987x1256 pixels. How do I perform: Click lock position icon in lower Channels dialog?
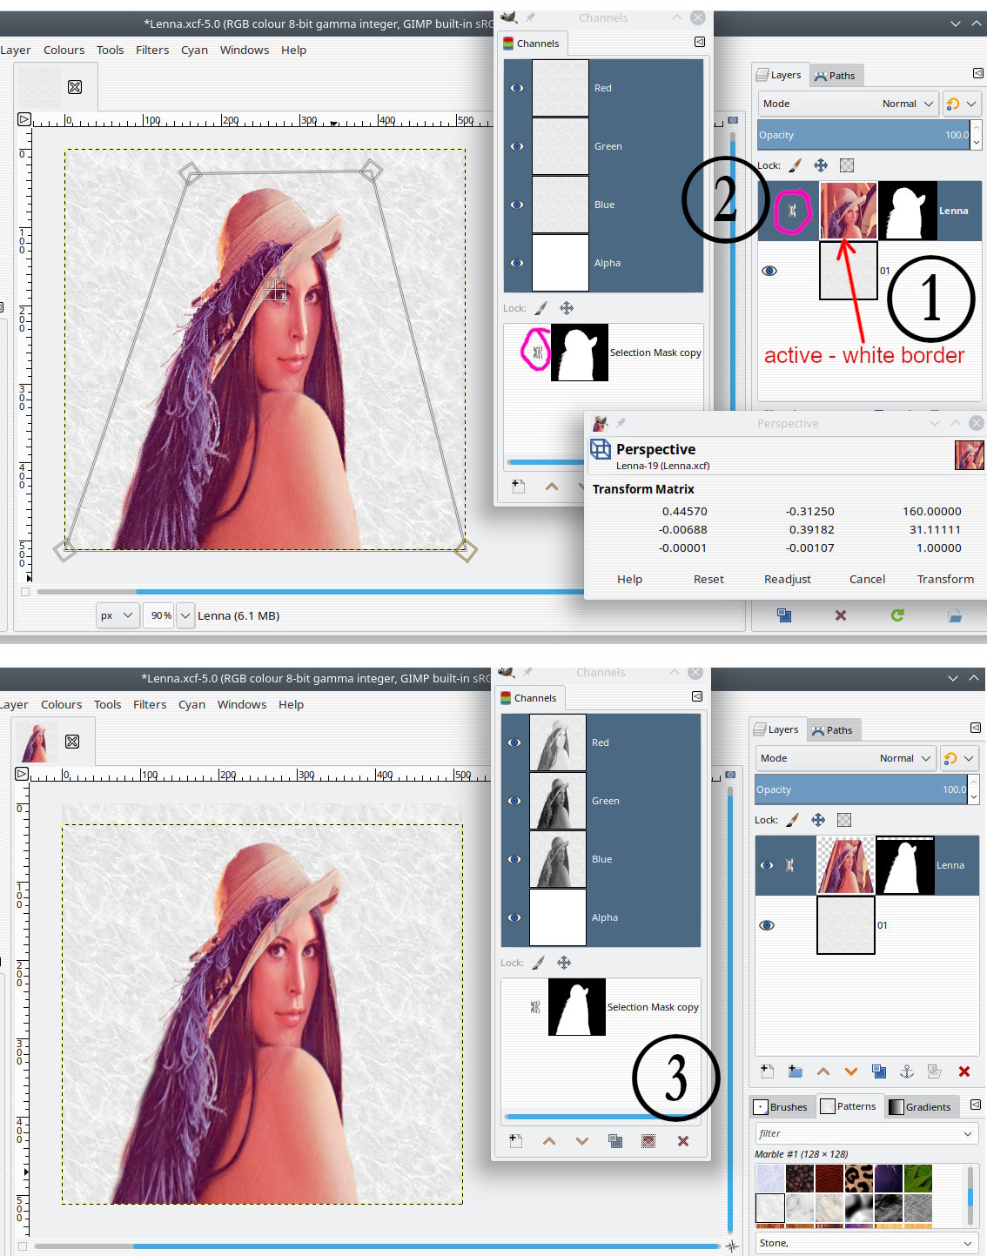click(564, 963)
